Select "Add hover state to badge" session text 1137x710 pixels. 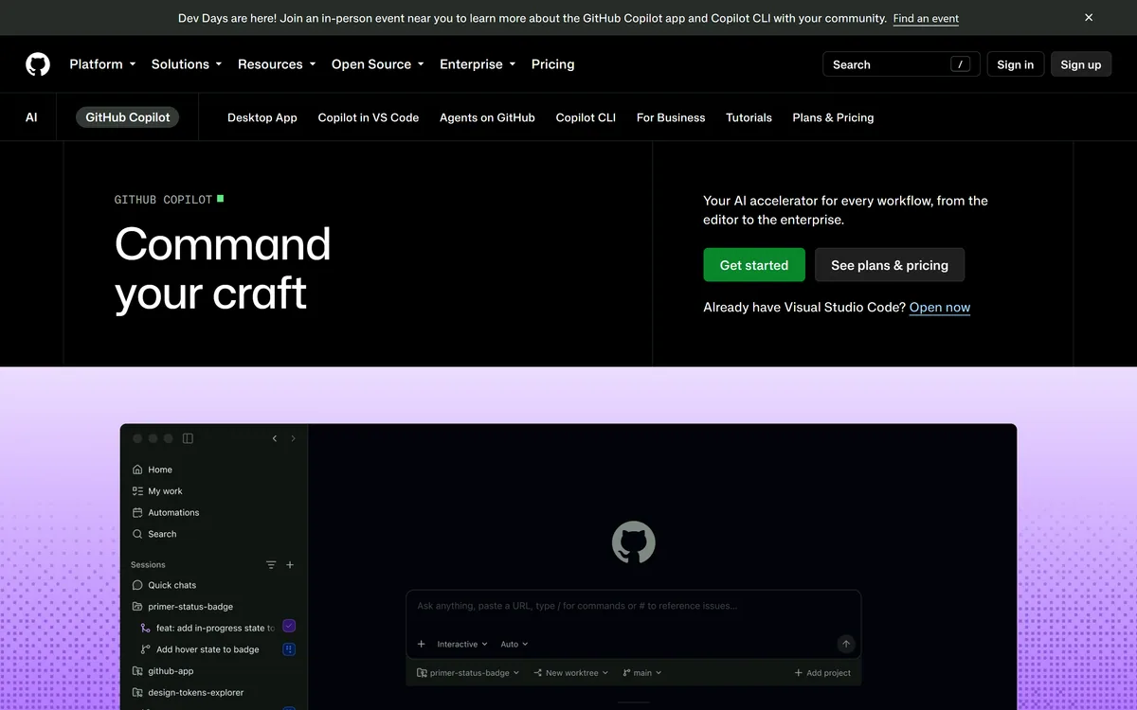[208, 649]
